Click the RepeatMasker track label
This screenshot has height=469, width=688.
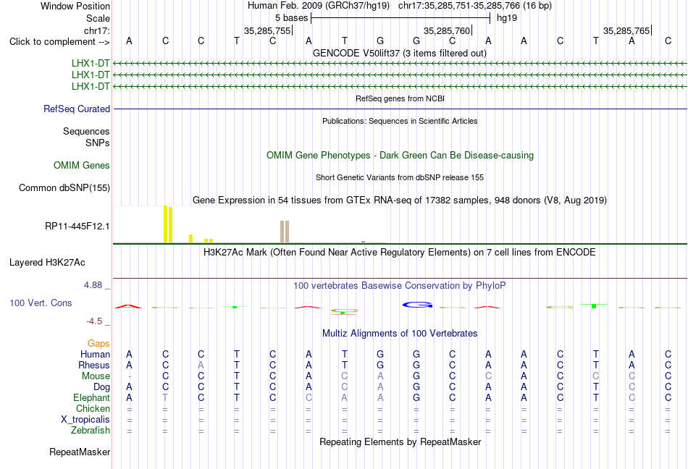[80, 452]
